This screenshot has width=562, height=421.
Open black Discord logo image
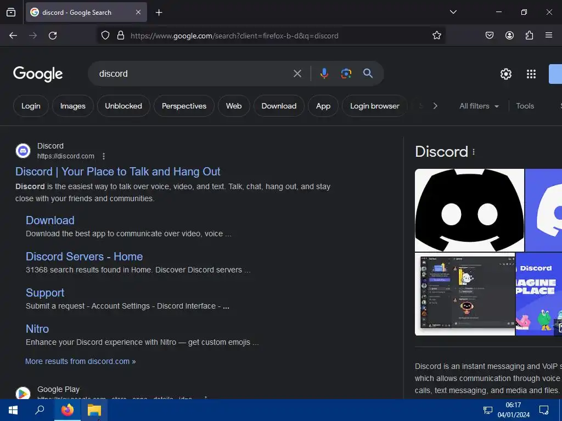pos(469,210)
